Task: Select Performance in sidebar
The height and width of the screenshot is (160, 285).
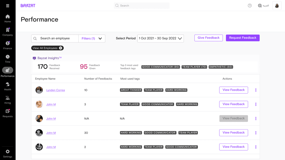Action: point(7,72)
